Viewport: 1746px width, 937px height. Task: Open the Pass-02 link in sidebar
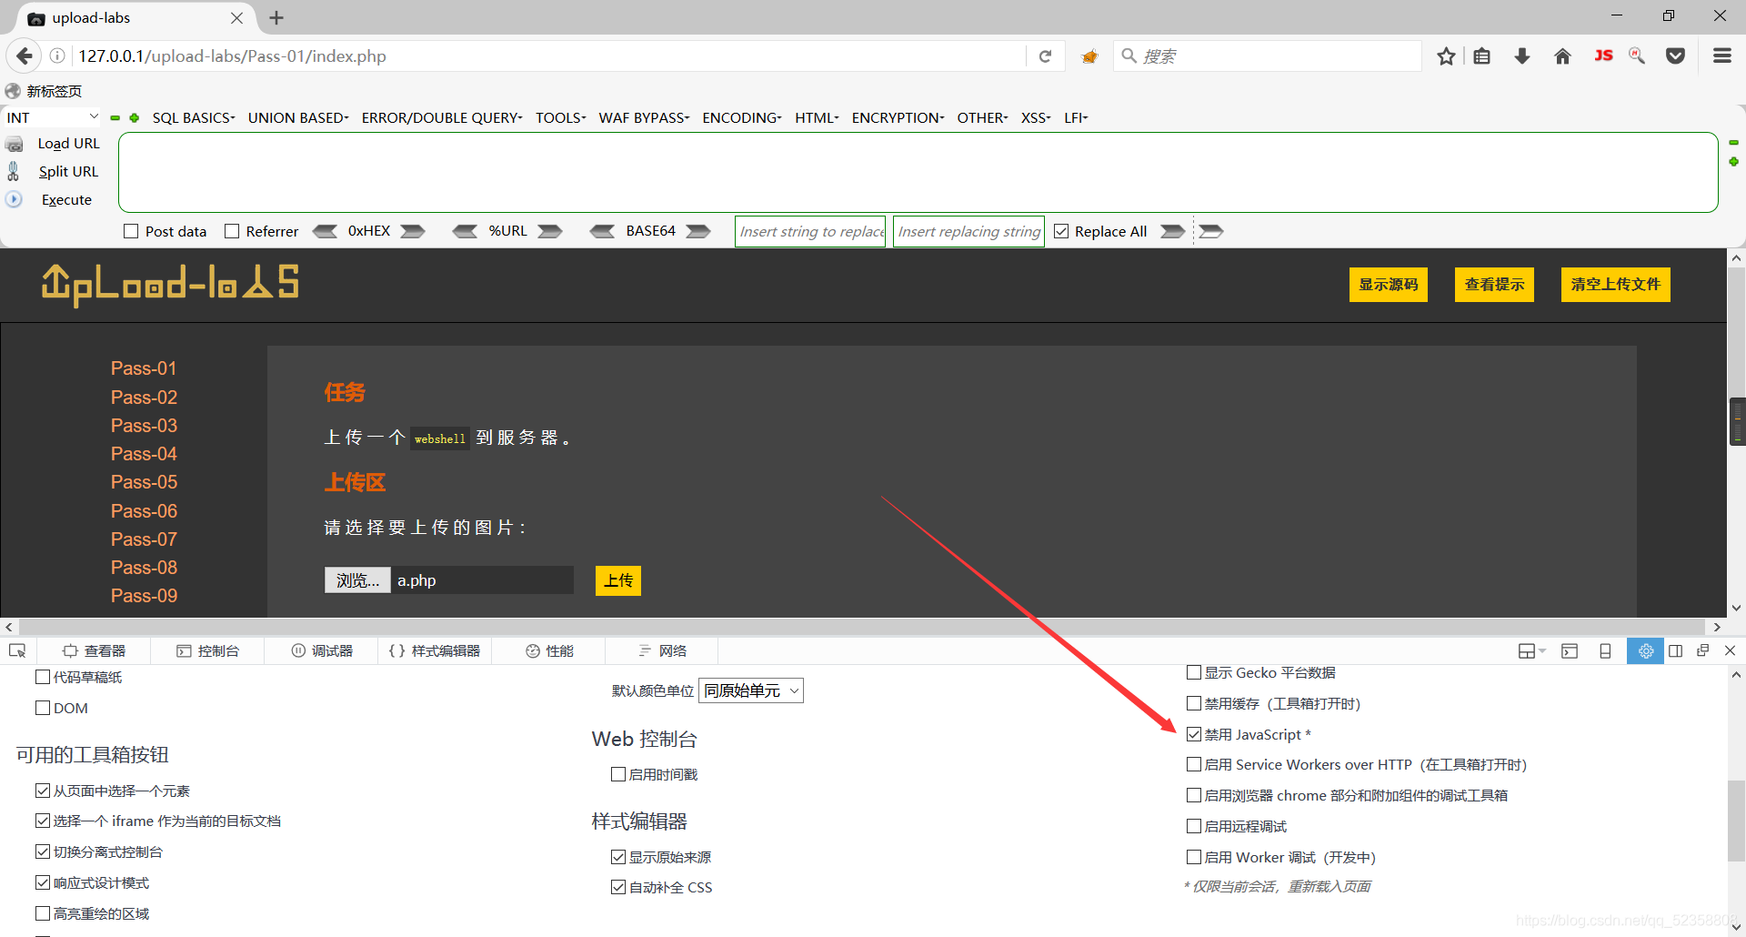pyautogui.click(x=144, y=398)
